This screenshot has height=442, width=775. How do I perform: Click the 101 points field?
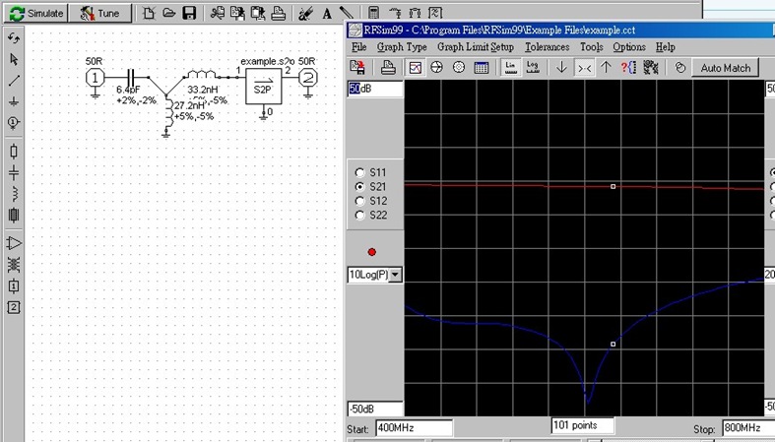(x=583, y=425)
